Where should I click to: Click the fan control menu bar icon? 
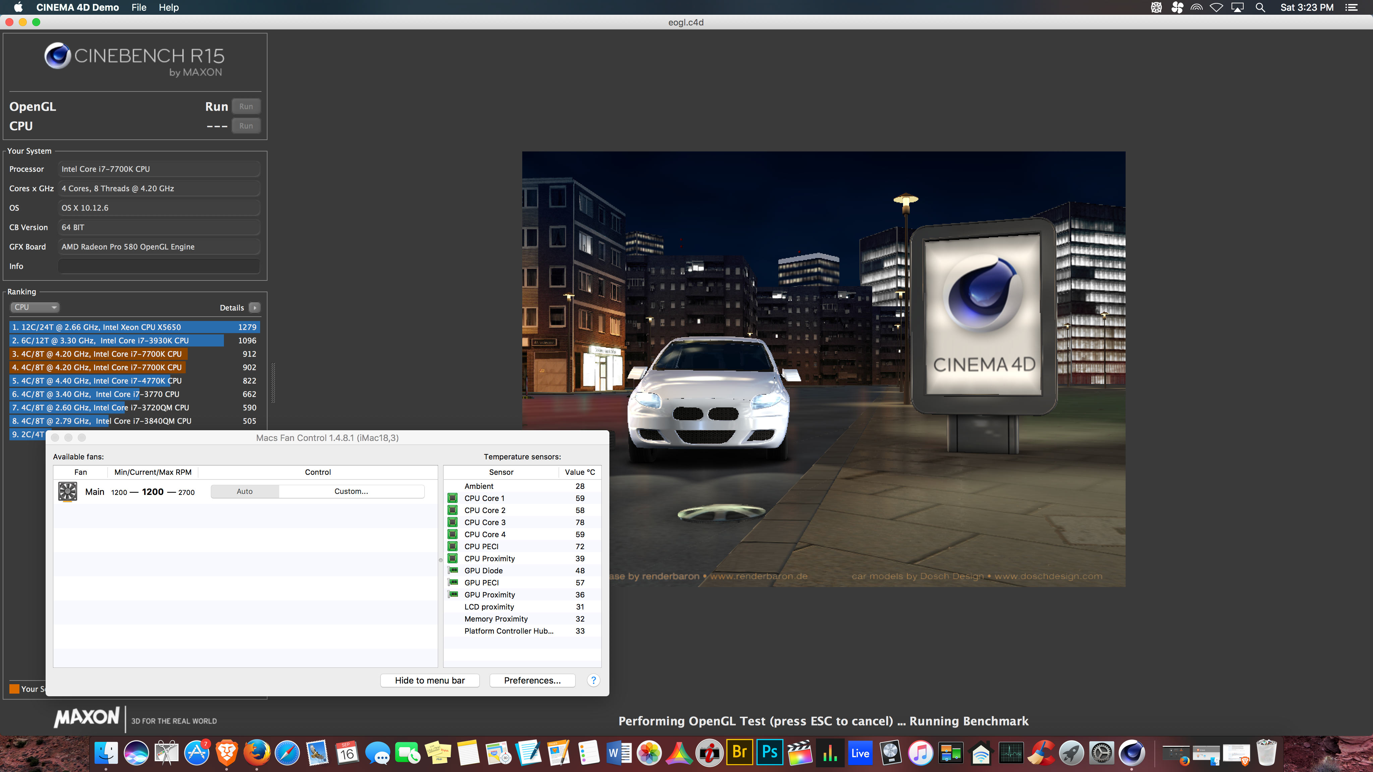coord(1156,7)
